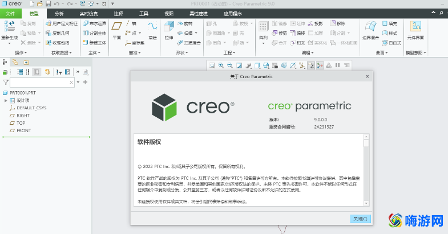
Task: Open a file with the folder icon
Action: [40, 4]
